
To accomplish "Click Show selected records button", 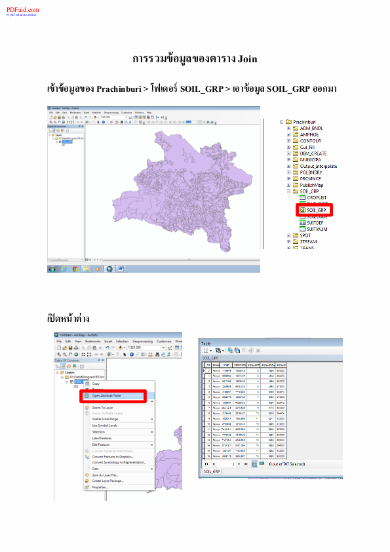I will pos(262,463).
